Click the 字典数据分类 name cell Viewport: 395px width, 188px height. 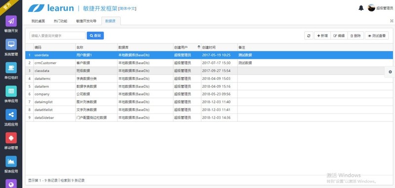[x=96, y=78]
